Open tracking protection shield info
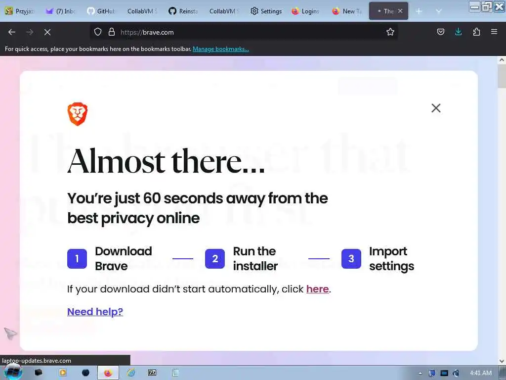Viewport: 506px width, 380px height. tap(98, 32)
